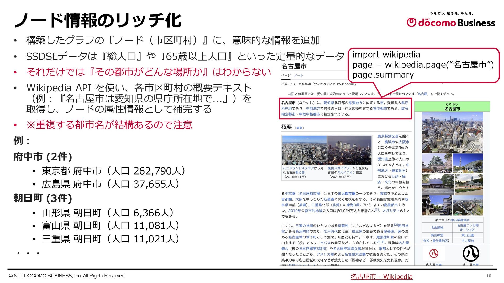Open the Nagoya TV Tower photo
This screenshot has height=283, width=504.
tap(468, 164)
